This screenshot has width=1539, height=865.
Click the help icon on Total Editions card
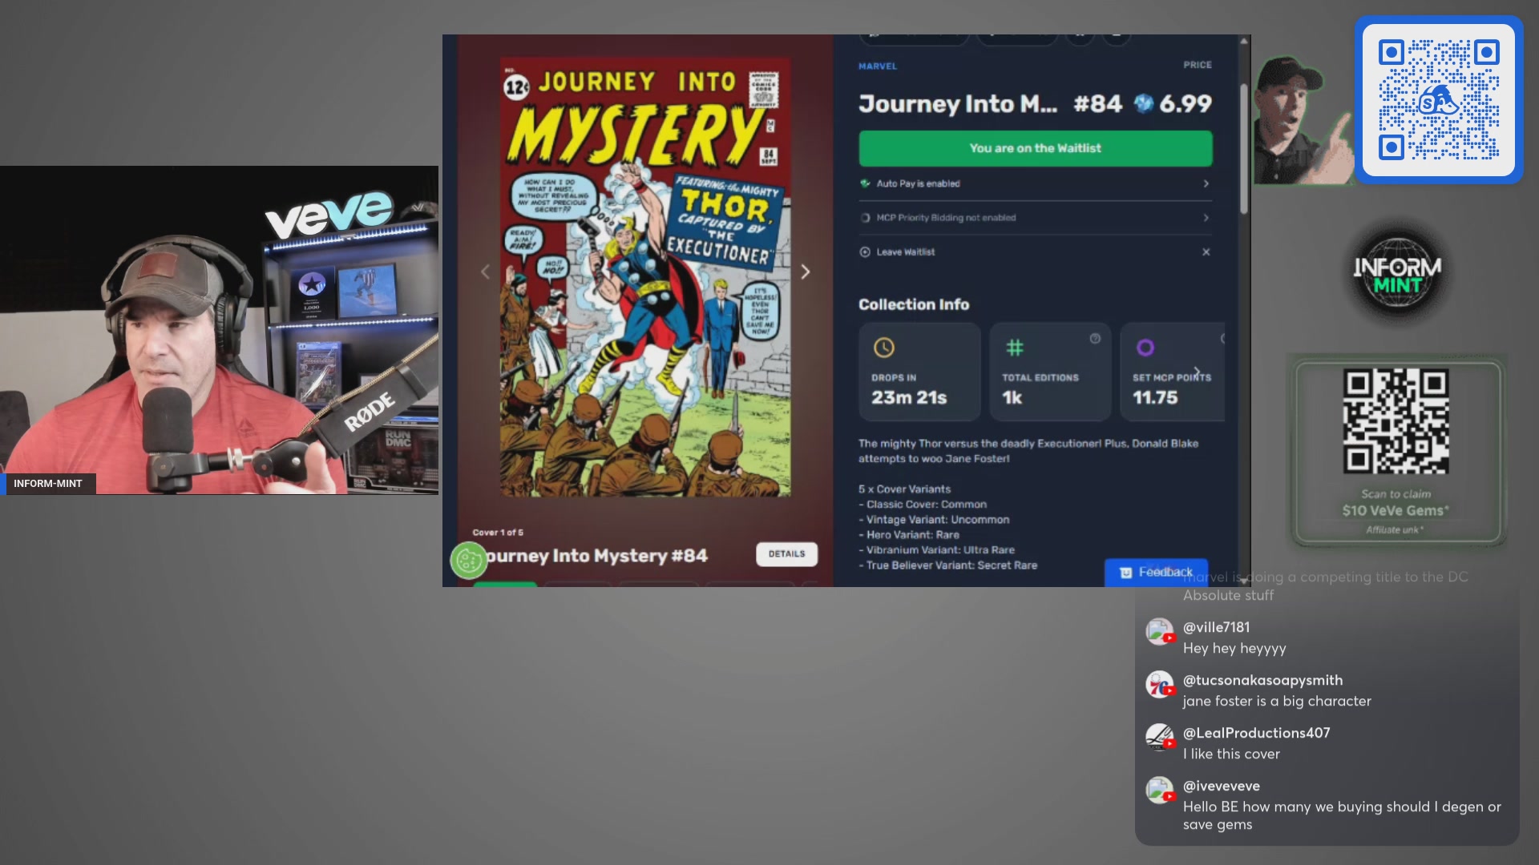tap(1095, 339)
